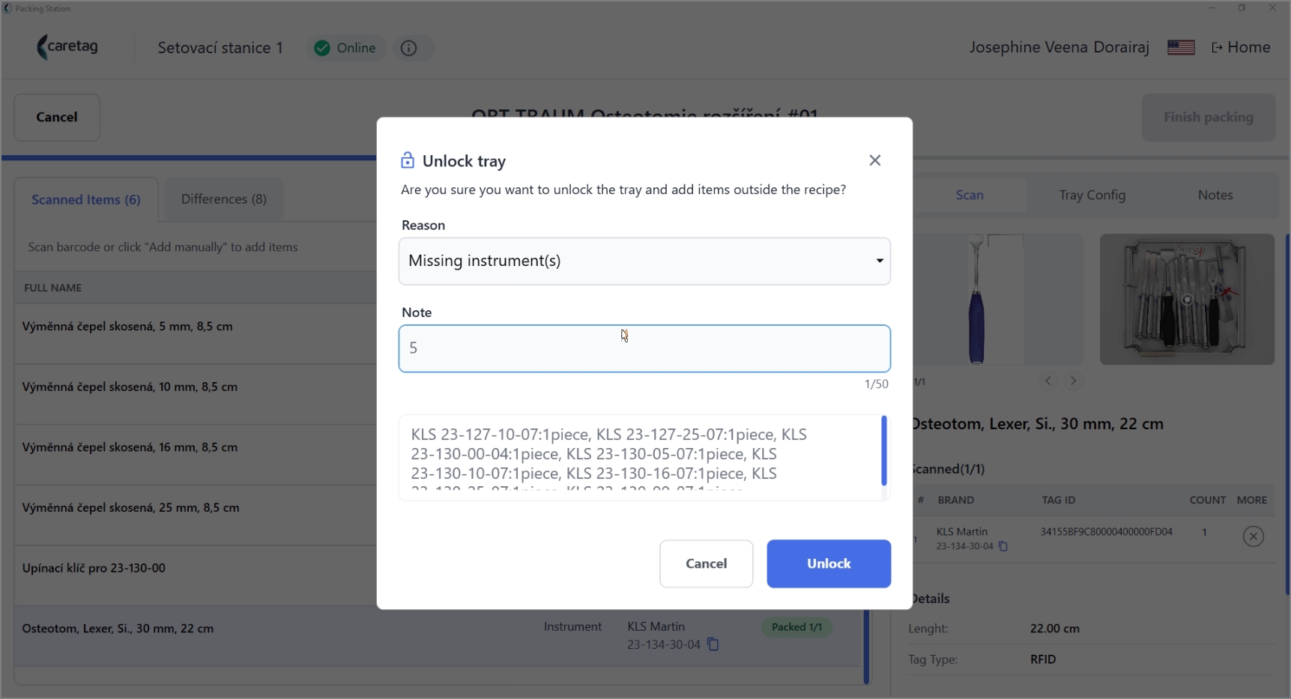This screenshot has height=699, width=1291.
Task: Show the next instrument image
Action: click(x=1073, y=381)
